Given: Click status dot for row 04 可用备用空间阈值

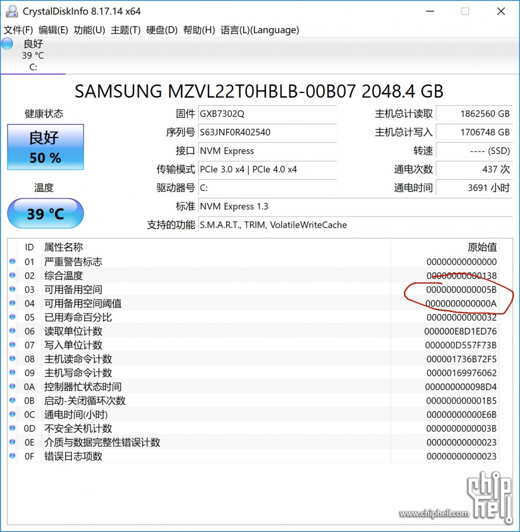Looking at the screenshot, I should tap(13, 303).
